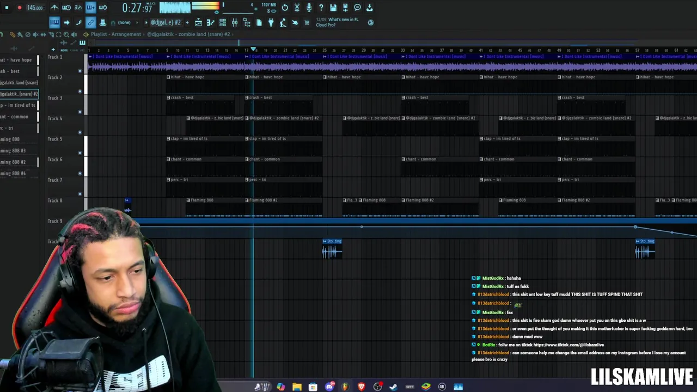Mute Track 1 via its dot toggle
This screenshot has width=697, height=392.
80,71
